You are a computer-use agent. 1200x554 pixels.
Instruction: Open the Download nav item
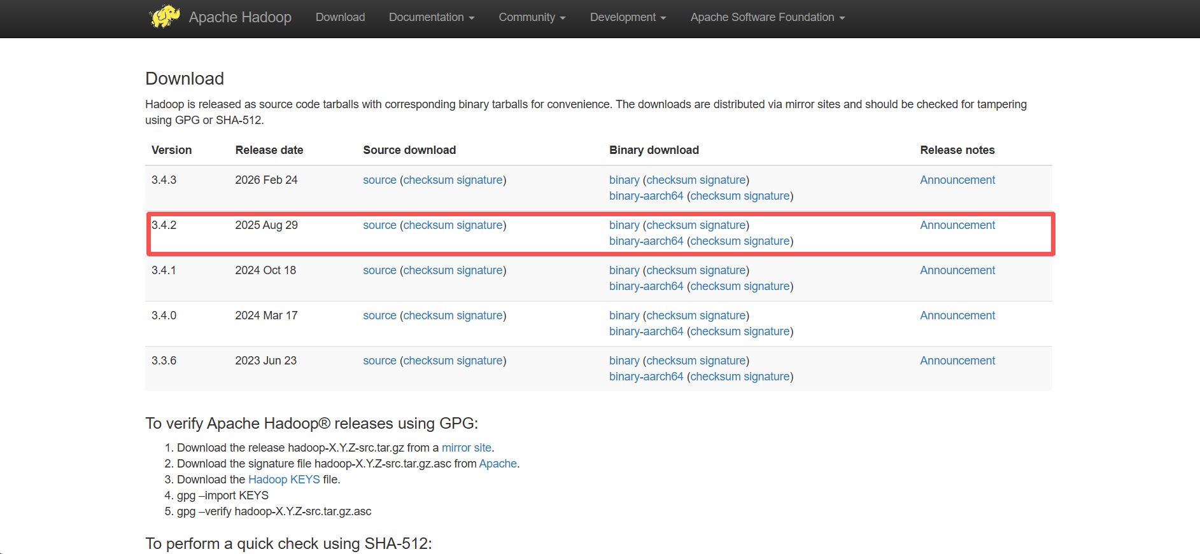341,17
